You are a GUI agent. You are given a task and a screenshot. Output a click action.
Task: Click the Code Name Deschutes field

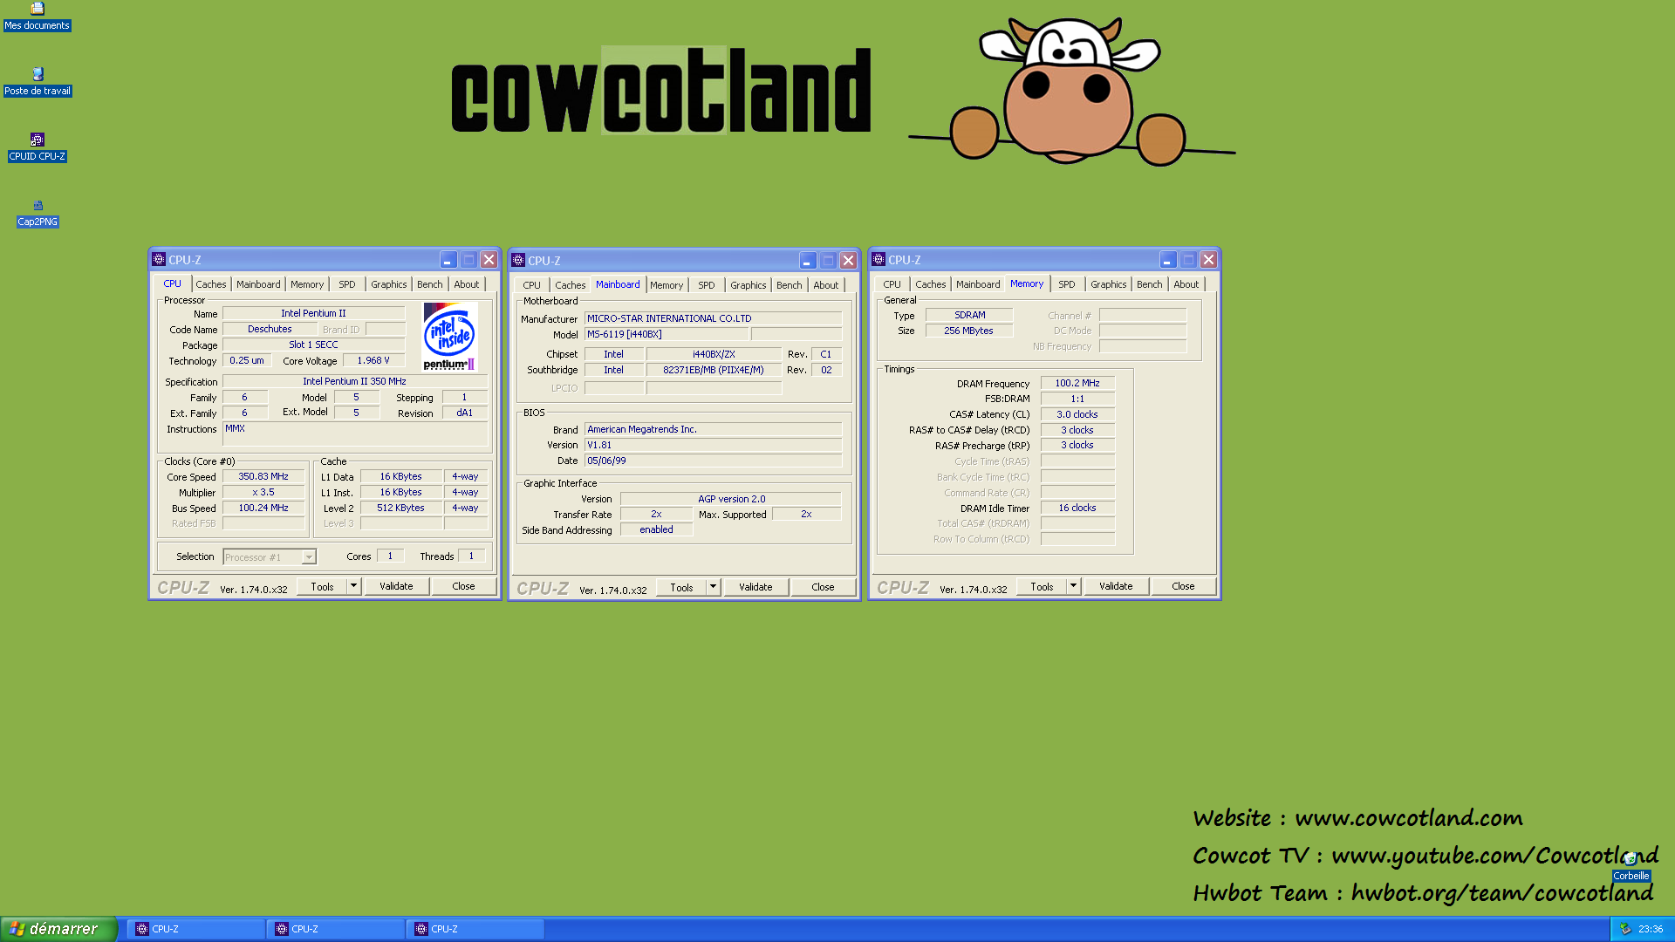coord(270,329)
